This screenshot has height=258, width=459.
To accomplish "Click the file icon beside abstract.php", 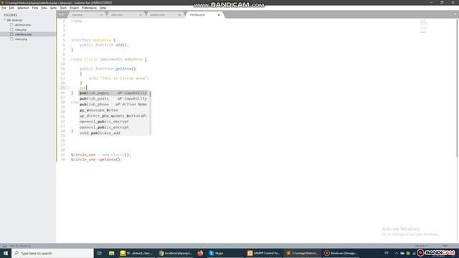I will click(x=11, y=25).
